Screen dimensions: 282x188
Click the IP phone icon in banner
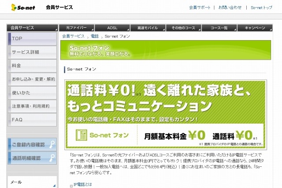pyautogui.click(x=82, y=135)
